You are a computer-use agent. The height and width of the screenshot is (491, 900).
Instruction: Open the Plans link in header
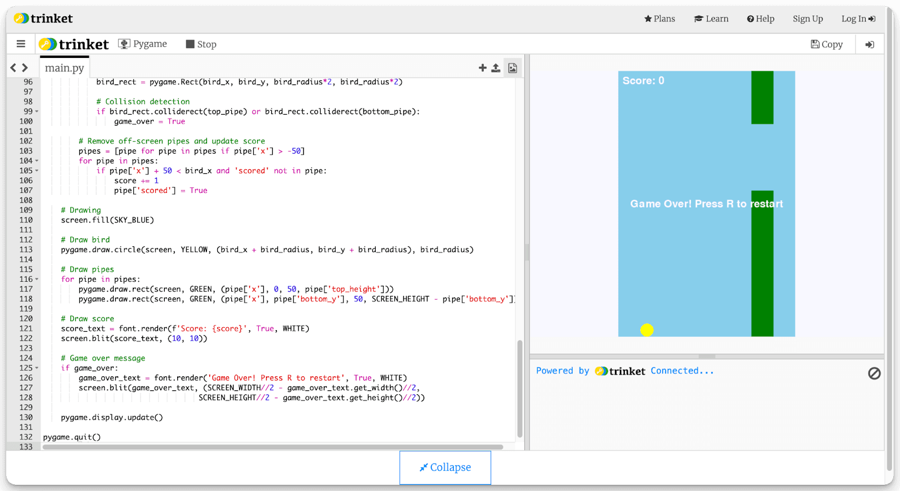coord(659,19)
